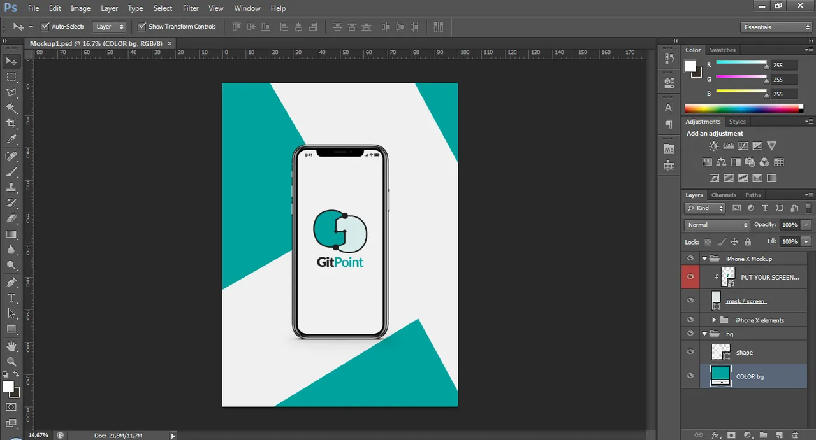Select the Magic Wand tool

11,108
